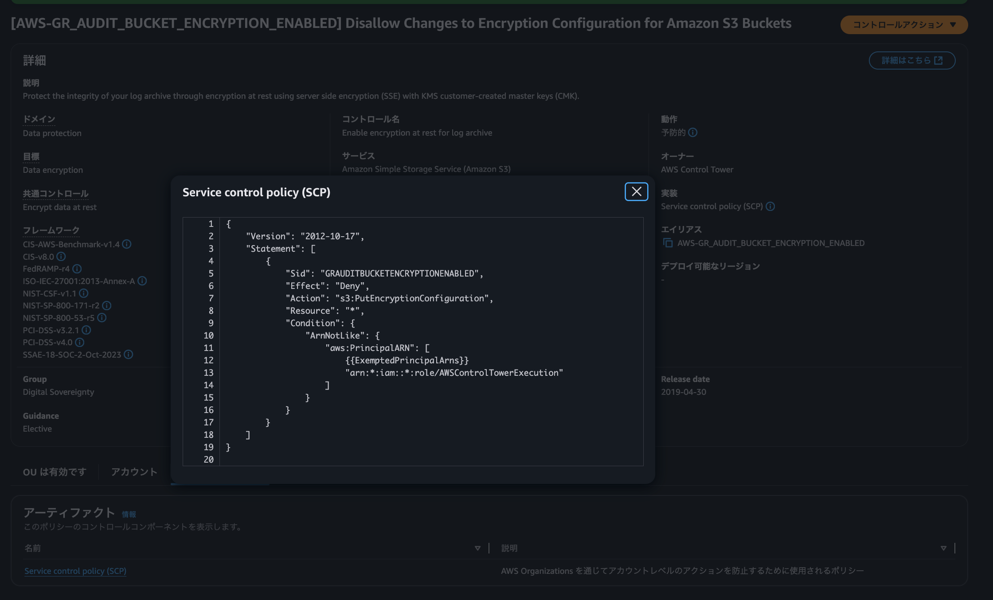Click the "Resource": "*" line

point(325,311)
